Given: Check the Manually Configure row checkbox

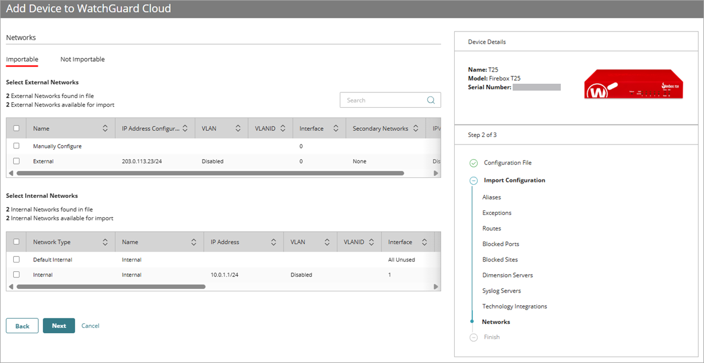Looking at the screenshot, I should click(x=17, y=146).
